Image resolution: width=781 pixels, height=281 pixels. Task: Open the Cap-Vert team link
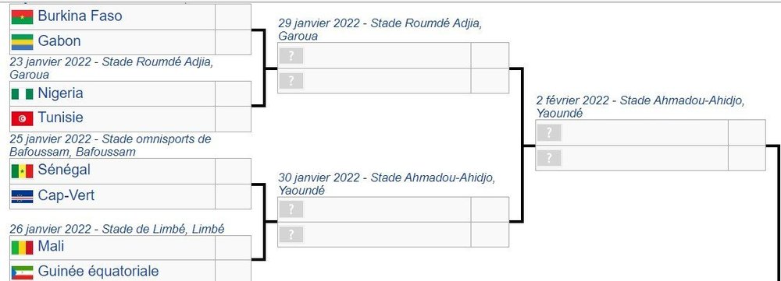click(66, 195)
